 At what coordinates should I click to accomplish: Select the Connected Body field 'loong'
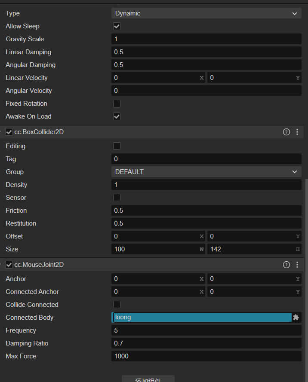click(201, 318)
